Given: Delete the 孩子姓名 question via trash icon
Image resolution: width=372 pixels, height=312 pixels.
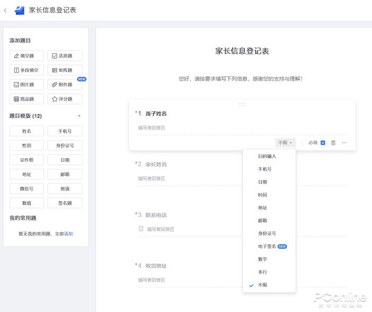Looking at the screenshot, I should coord(333,143).
